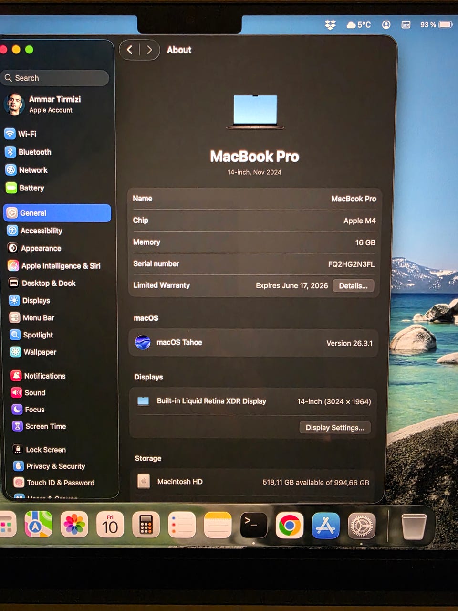The image size is (458, 611).
Task: Open Sound settings
Action: point(29,392)
